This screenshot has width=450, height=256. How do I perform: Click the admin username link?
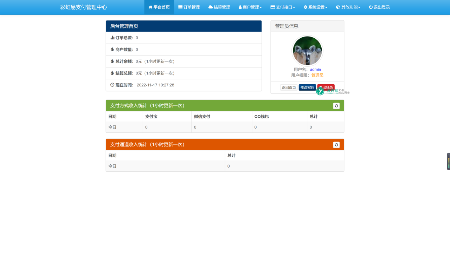click(x=315, y=70)
